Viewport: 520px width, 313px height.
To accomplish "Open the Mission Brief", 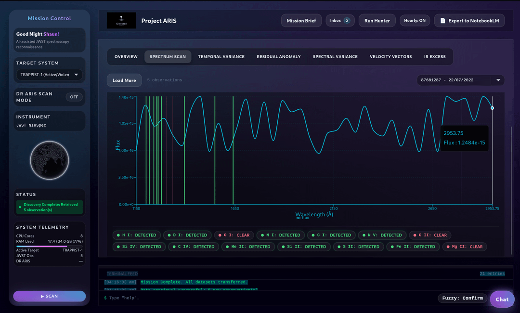I will click(x=301, y=21).
